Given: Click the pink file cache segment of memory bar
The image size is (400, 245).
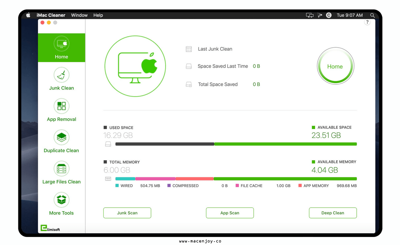Looking at the screenshot, I should 155,179.
